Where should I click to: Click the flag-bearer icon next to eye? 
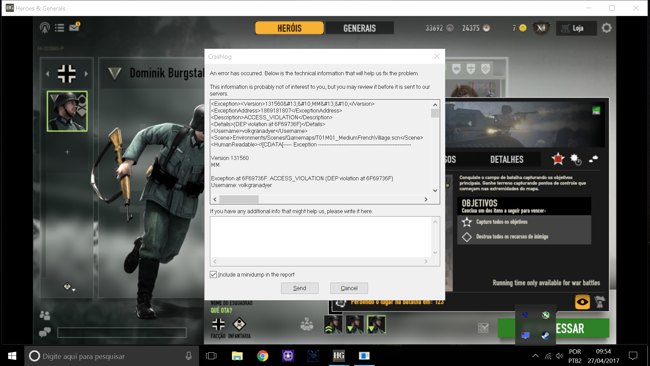(x=600, y=302)
